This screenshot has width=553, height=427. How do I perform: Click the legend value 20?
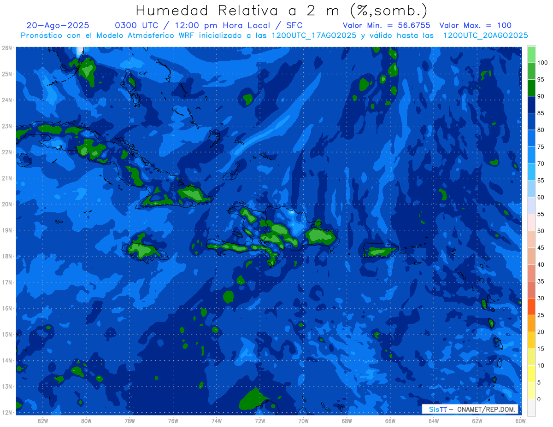(541, 332)
